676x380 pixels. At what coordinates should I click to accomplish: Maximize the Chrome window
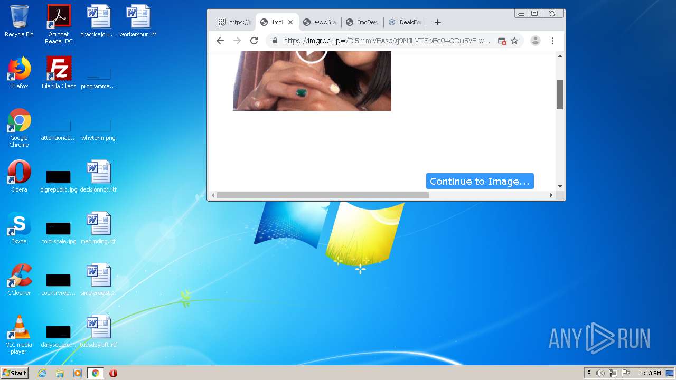pyautogui.click(x=534, y=14)
